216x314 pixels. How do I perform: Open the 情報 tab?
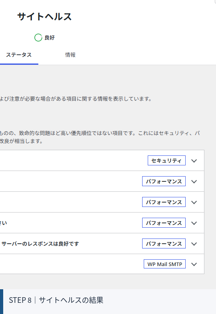point(70,55)
